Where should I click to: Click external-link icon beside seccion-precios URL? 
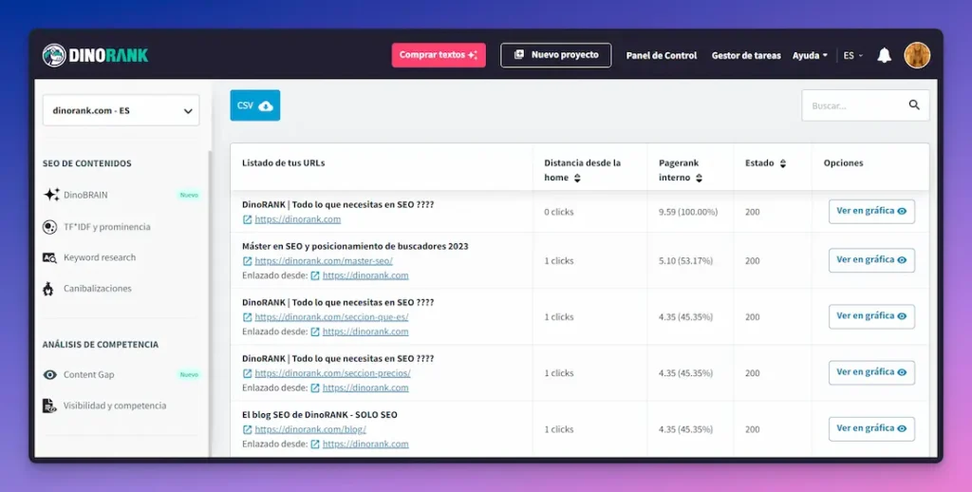[248, 373]
